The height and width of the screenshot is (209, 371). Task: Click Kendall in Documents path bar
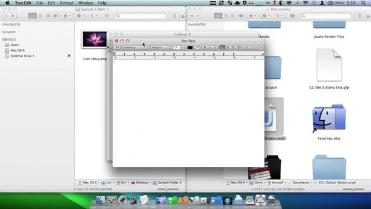(275, 182)
